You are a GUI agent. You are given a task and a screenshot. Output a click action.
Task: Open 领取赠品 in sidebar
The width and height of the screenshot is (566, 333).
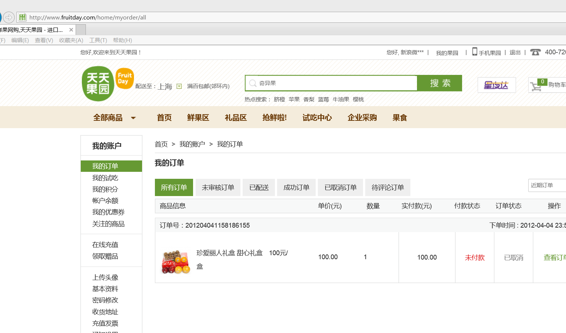[x=105, y=256]
